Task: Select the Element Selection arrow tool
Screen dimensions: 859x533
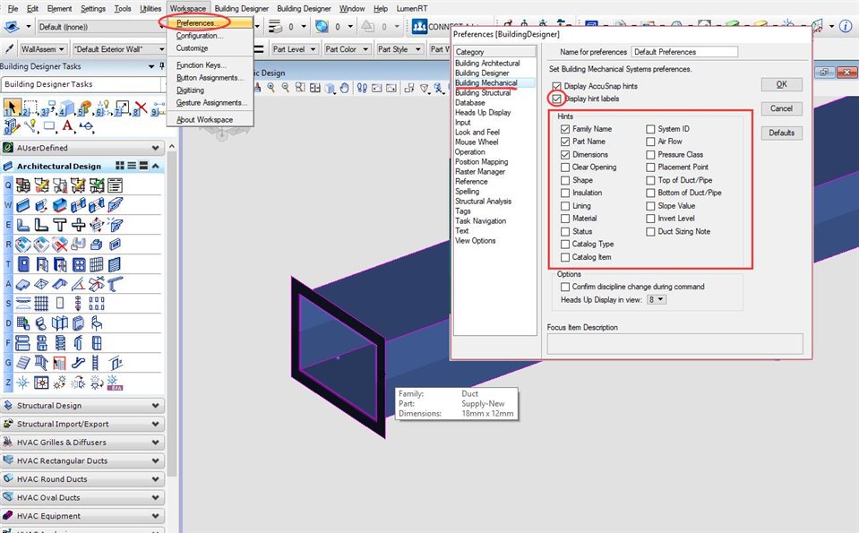Action: coord(12,107)
